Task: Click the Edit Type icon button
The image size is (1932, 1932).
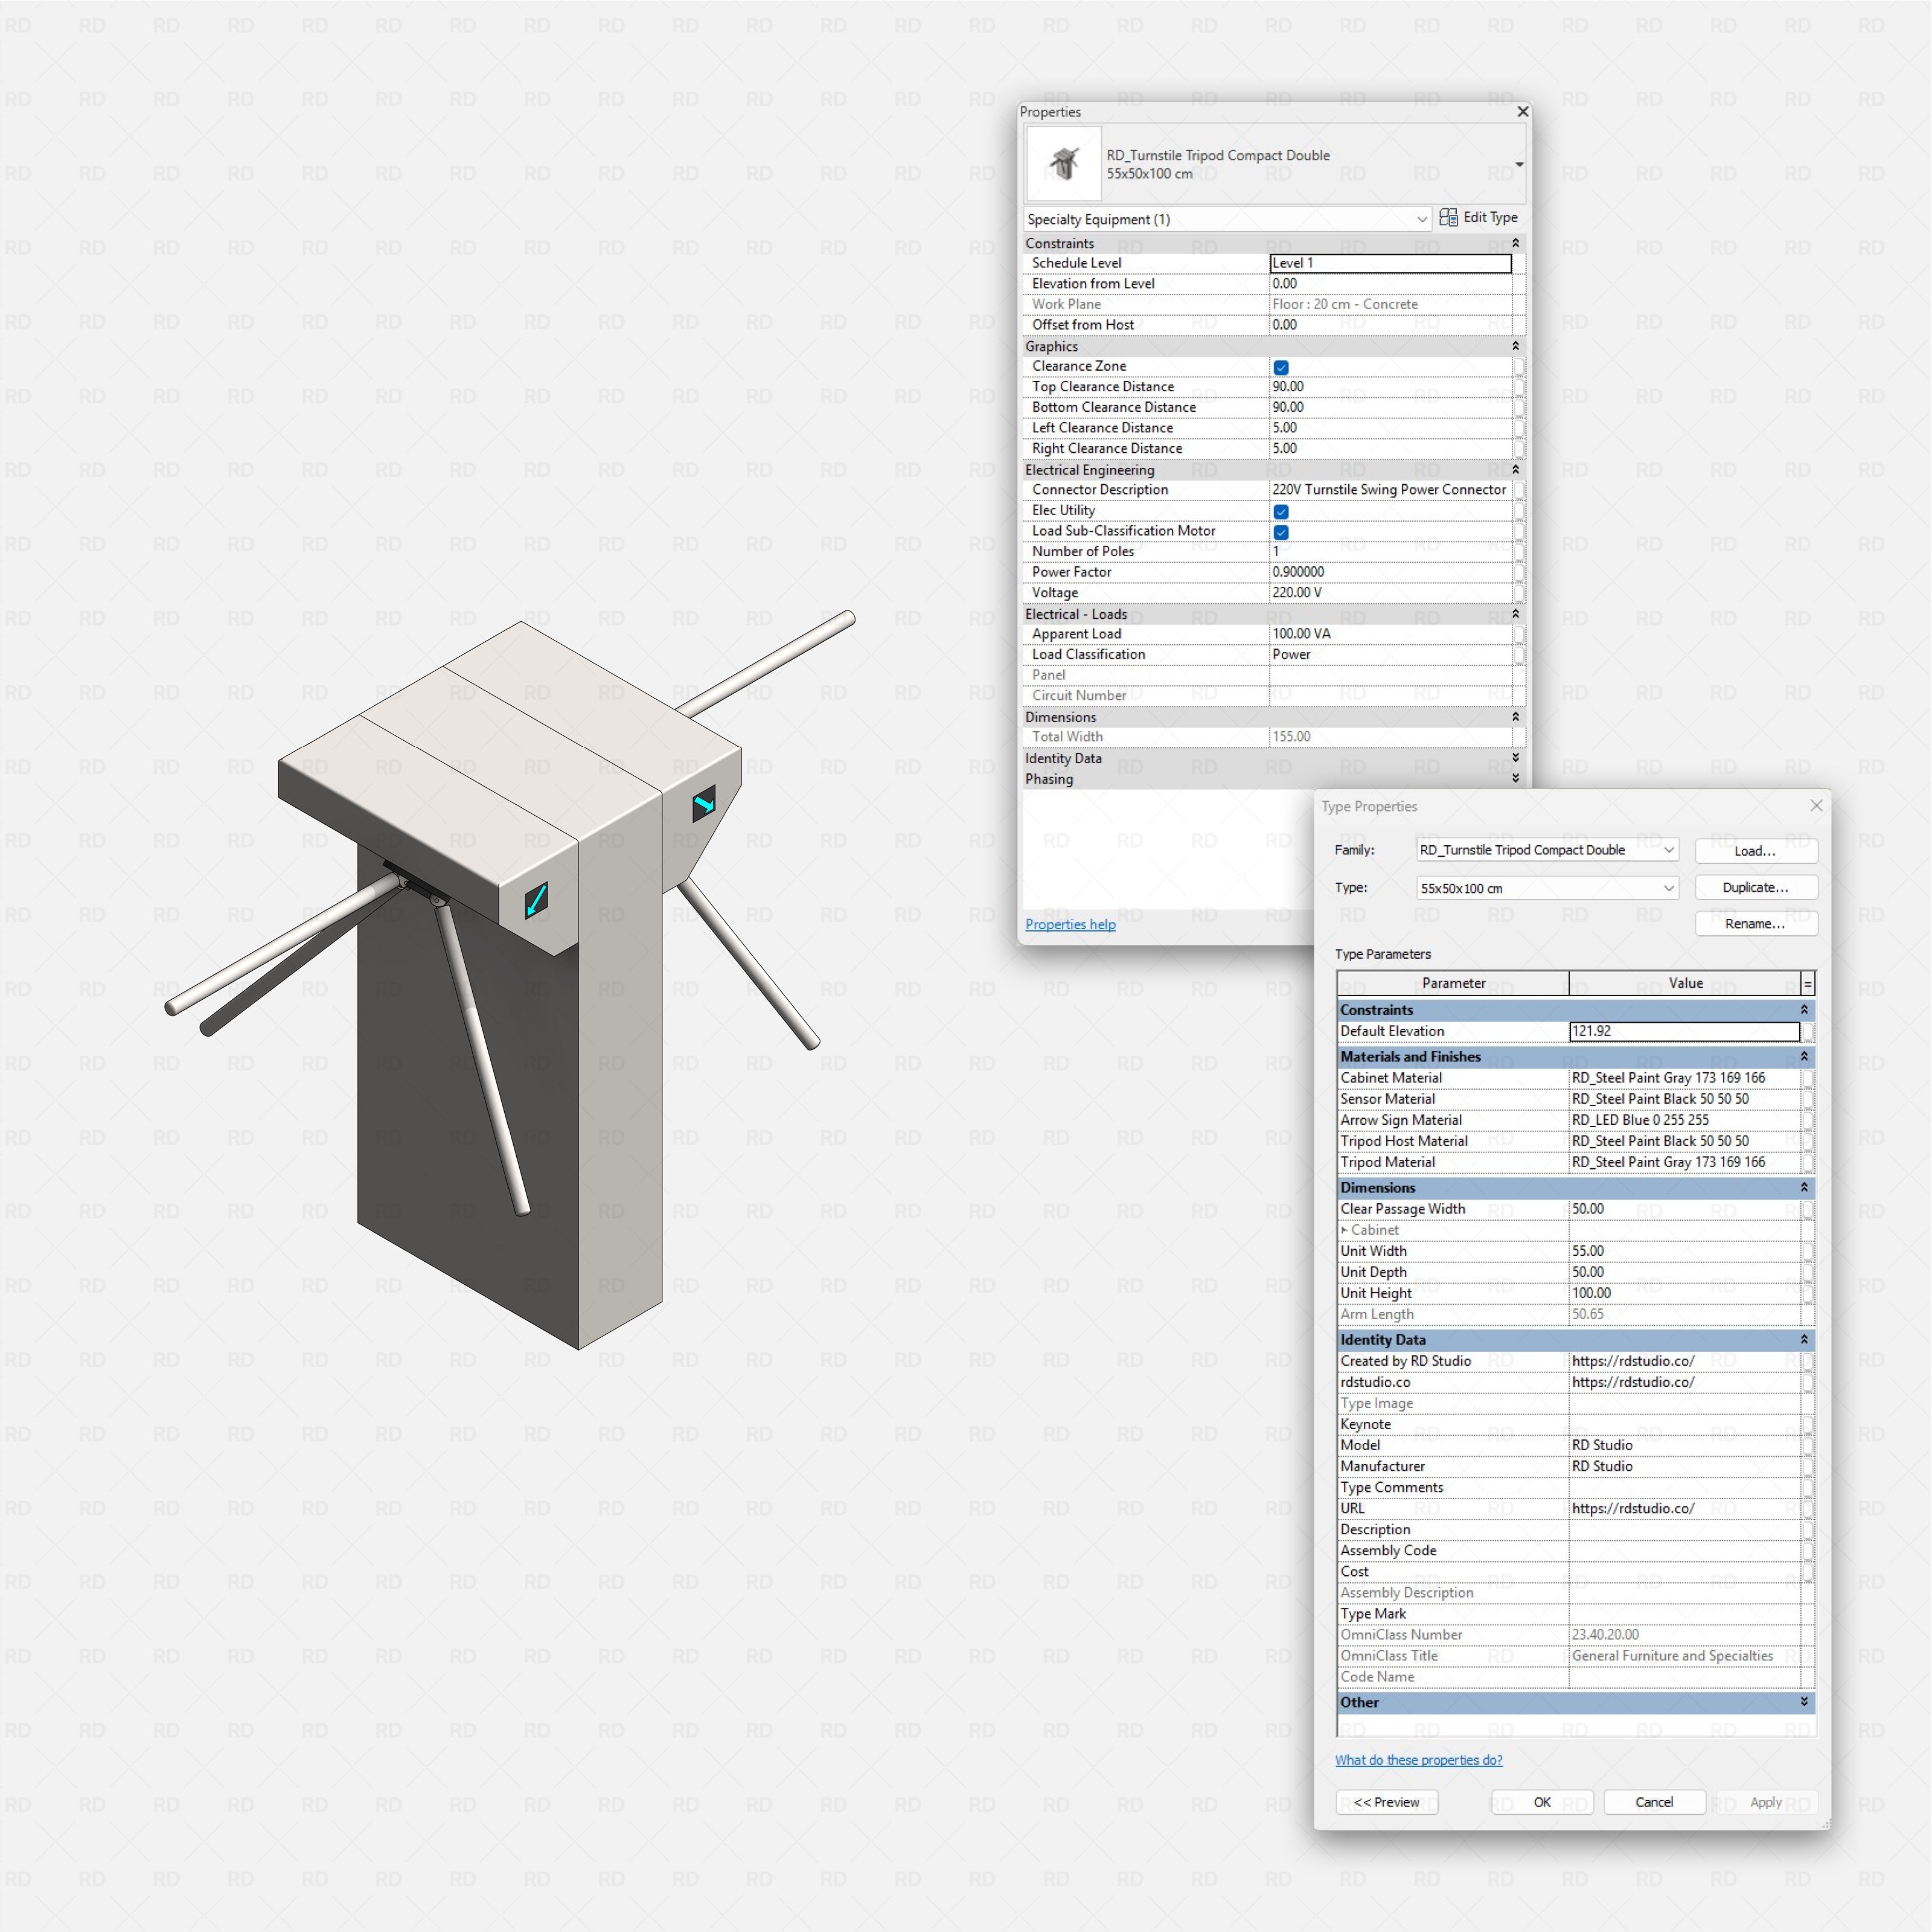Action: click(1478, 218)
